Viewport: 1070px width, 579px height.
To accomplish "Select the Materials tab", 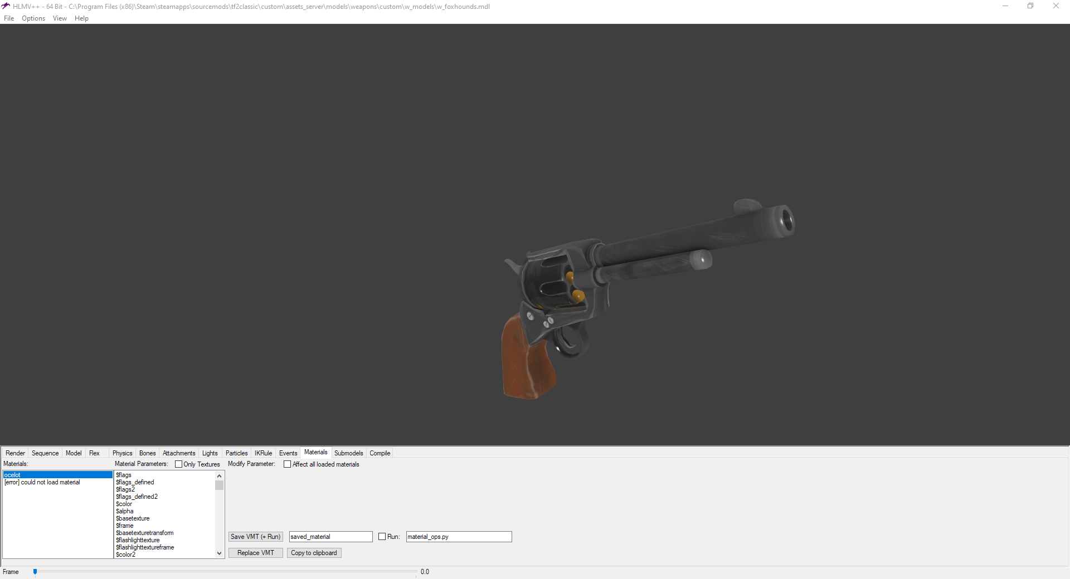I will point(316,452).
